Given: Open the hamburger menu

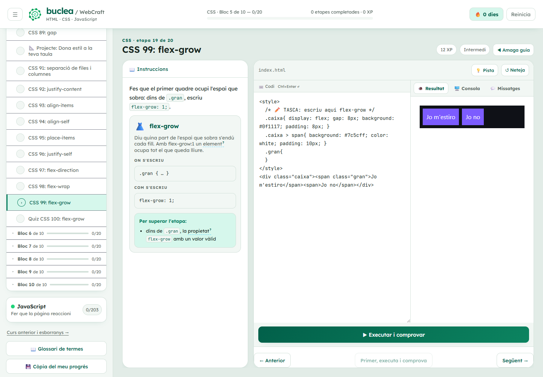Looking at the screenshot, I should (15, 14).
